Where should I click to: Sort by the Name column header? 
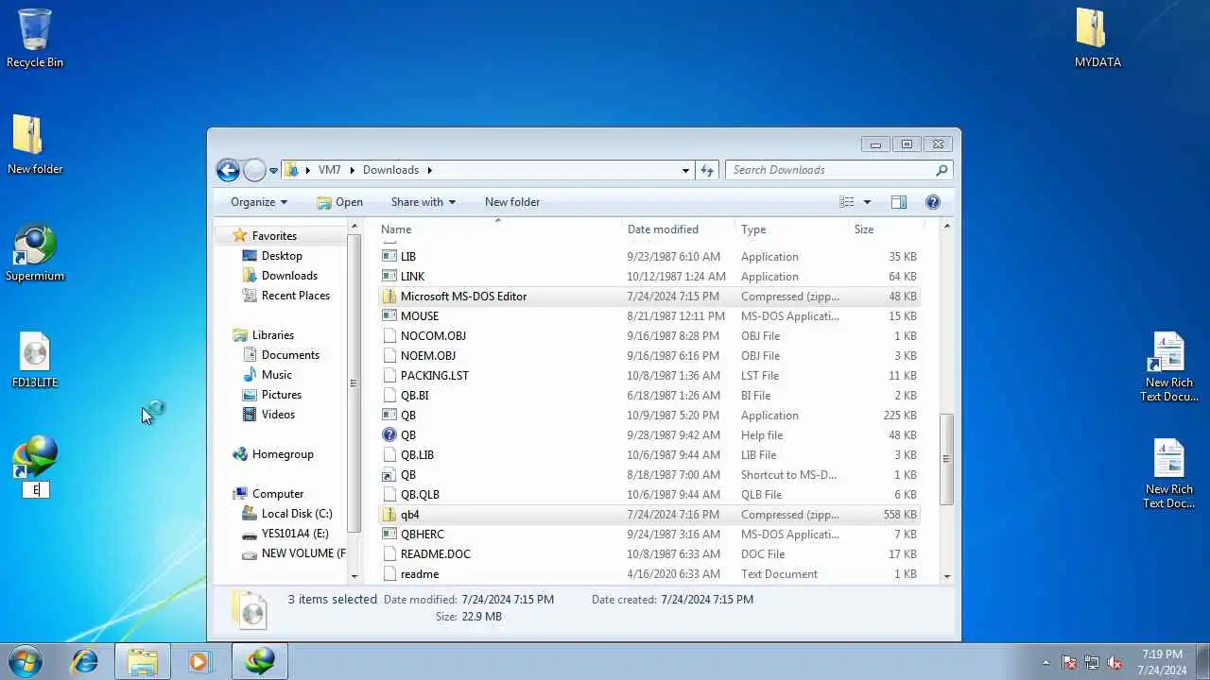499,229
